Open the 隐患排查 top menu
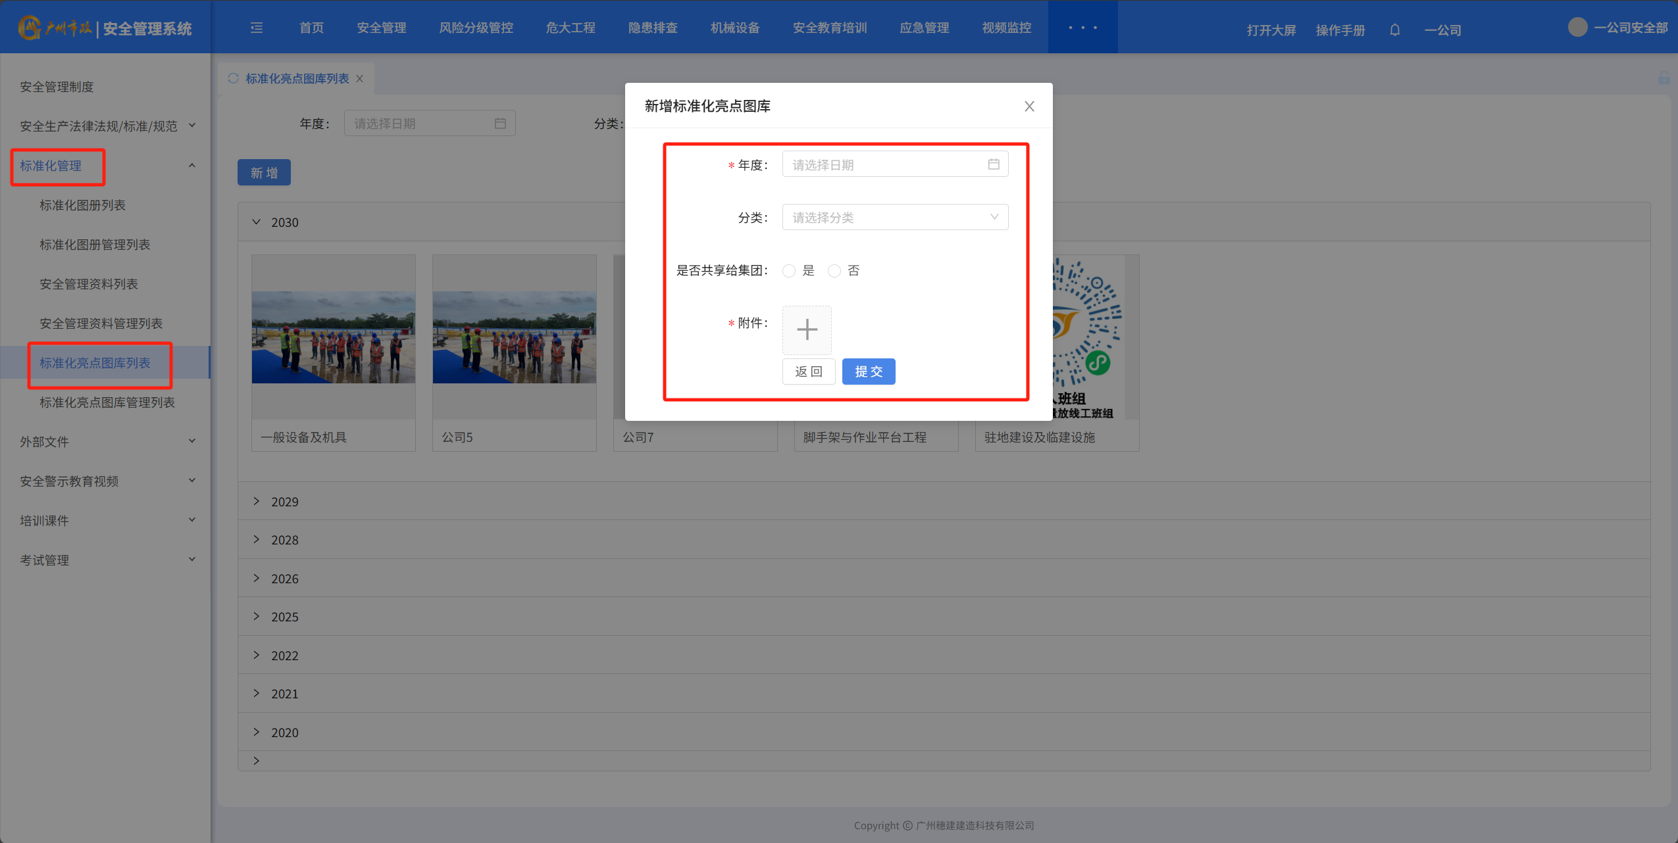Screen dimensions: 1678x843 tap(652, 28)
